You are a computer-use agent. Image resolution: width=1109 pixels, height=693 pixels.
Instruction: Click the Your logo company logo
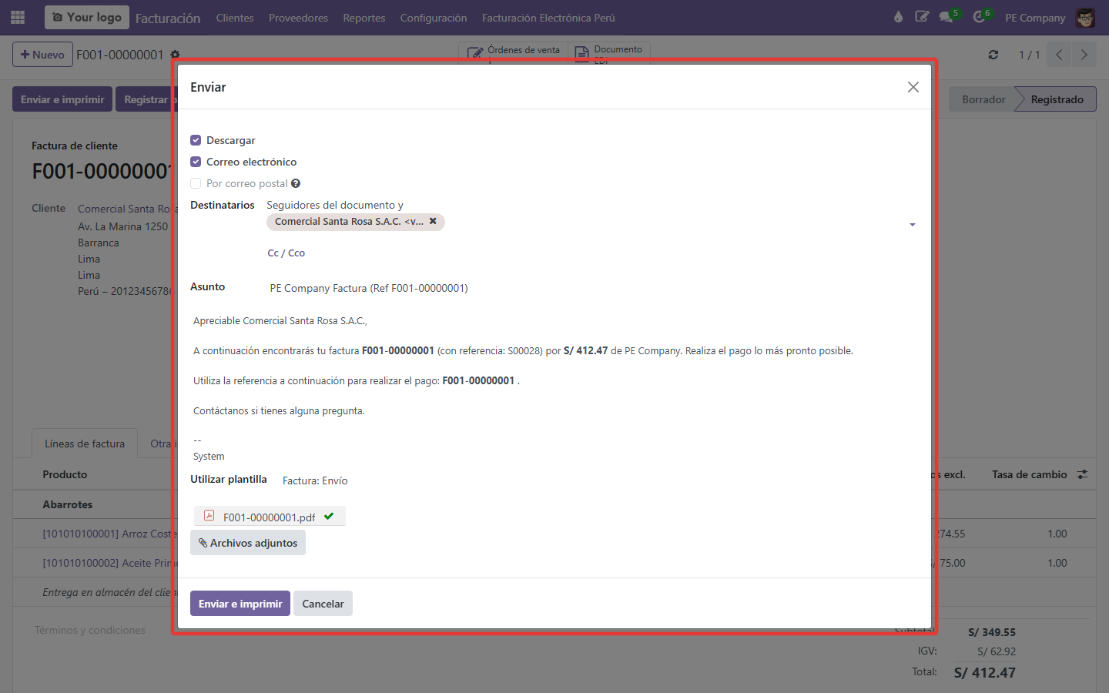pos(87,17)
